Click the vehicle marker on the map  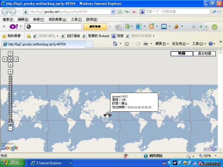(x=108, y=115)
